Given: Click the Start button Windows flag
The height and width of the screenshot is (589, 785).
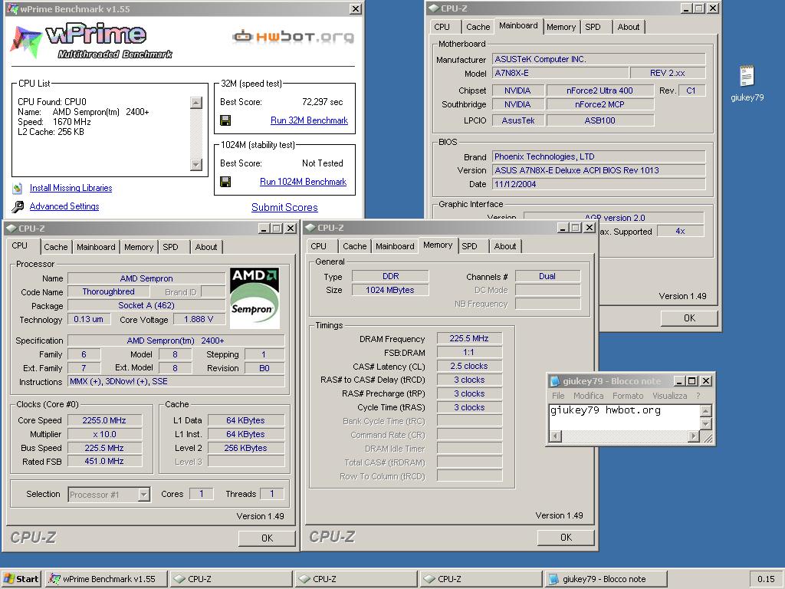Looking at the screenshot, I should point(9,579).
